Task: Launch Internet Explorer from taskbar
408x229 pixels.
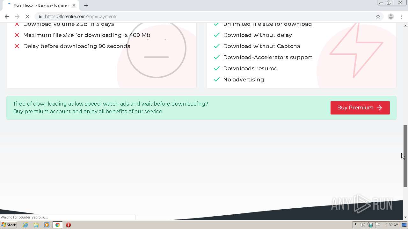Action: [x=25, y=225]
